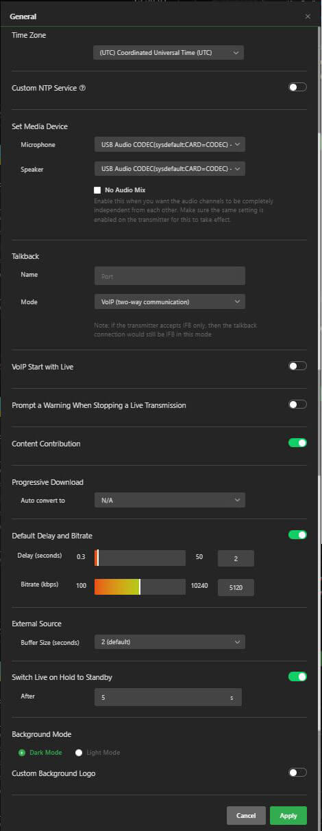The image size is (322, 831).
Task: Enable the Custom NTP Service toggle
Action: [297, 87]
